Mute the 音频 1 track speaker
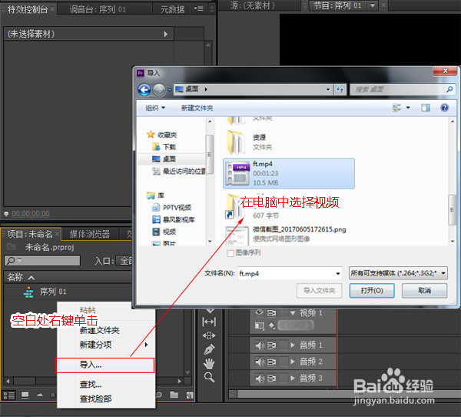 [260, 345]
